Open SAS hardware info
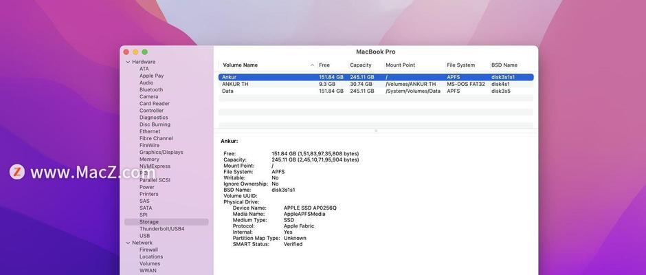 [144, 201]
